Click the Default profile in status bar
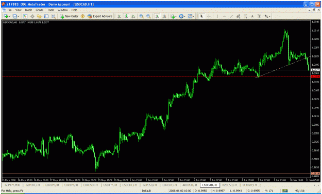The width and height of the screenshot is (322, 194). (x=146, y=191)
